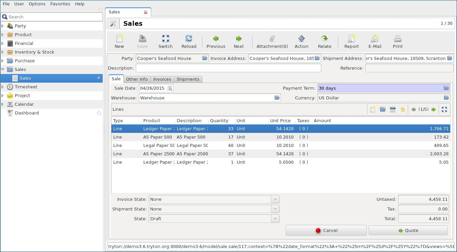This screenshot has width=457, height=252.
Task: Expand the Inventory & Stock tree node
Action: click(3, 52)
